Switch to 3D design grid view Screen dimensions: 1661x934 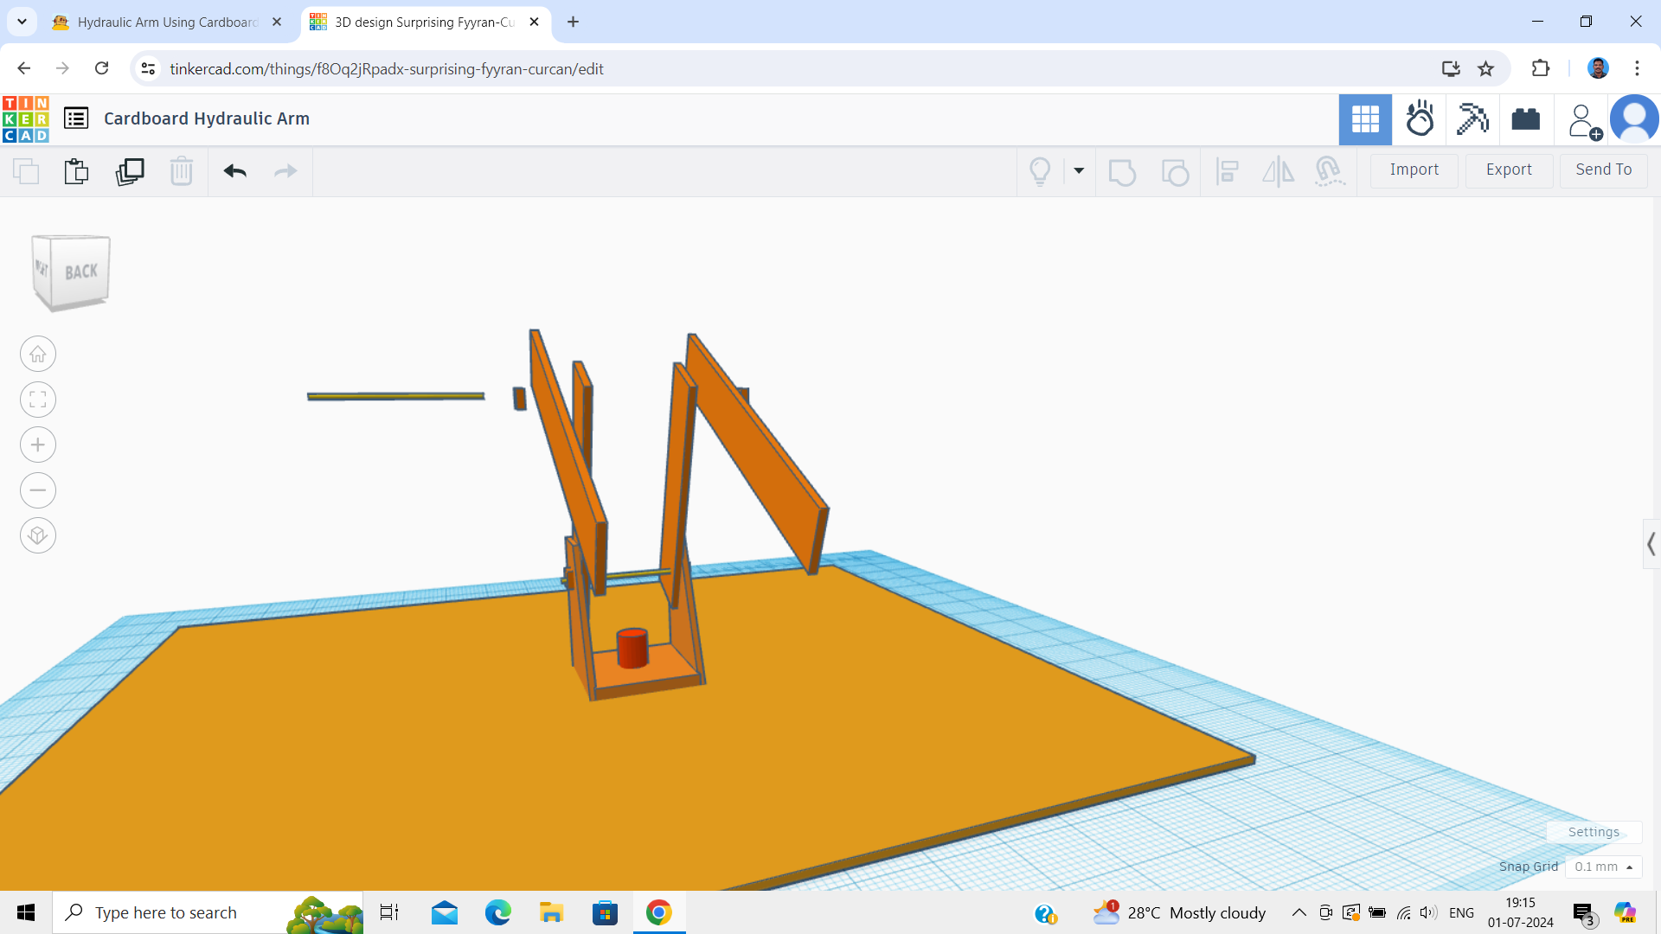(1365, 119)
